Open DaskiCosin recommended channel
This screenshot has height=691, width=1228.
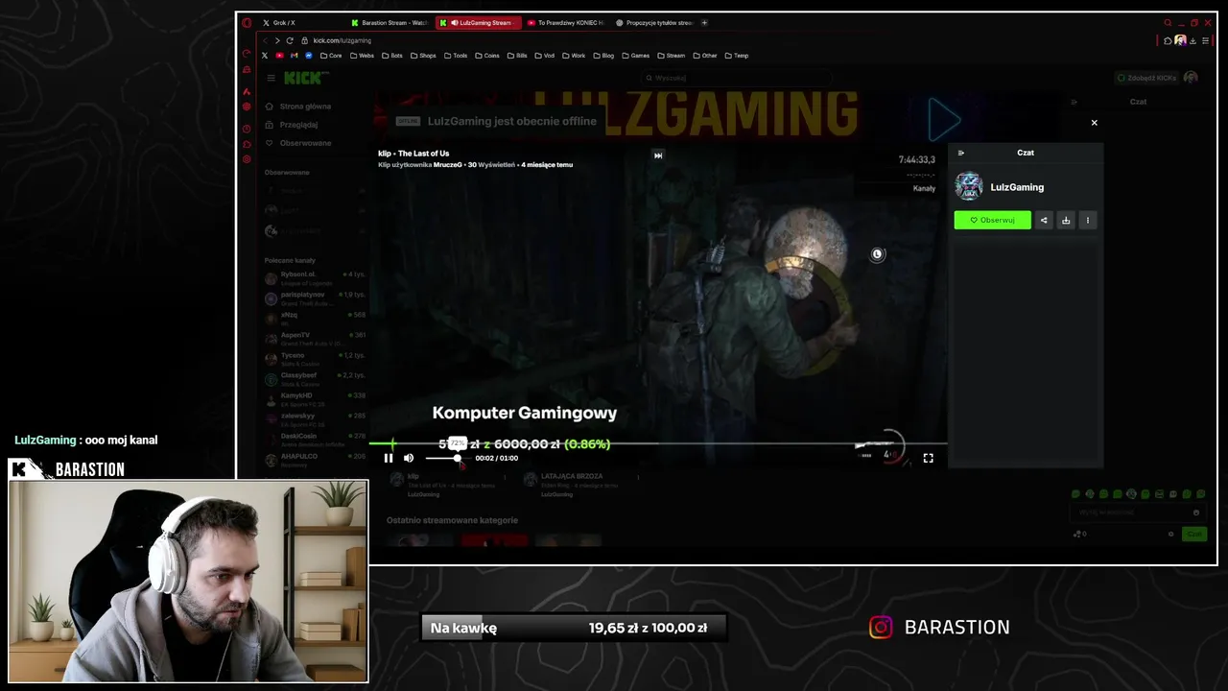tap(316, 440)
